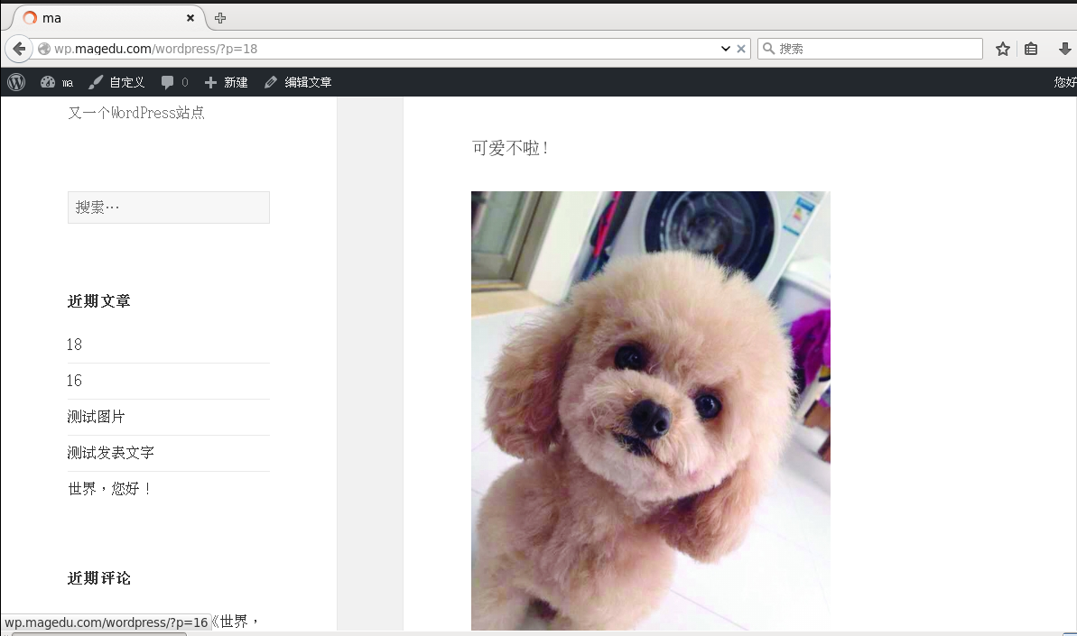Open recent post 世界，您好！
Screen dimensions: 1077x636
[x=110, y=488]
